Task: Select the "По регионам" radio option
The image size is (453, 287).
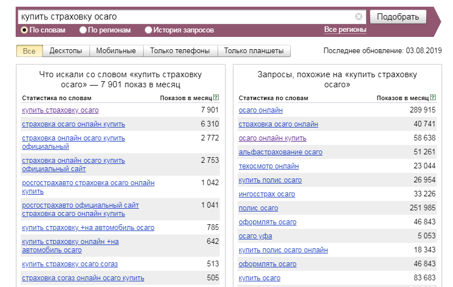Action: pos(83,30)
